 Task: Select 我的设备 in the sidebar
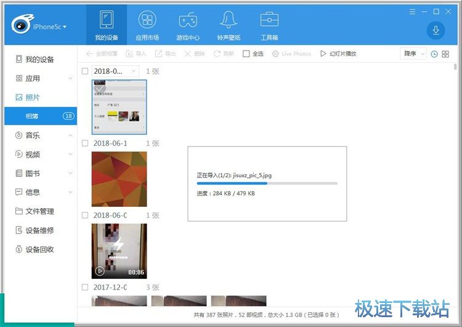click(x=39, y=60)
